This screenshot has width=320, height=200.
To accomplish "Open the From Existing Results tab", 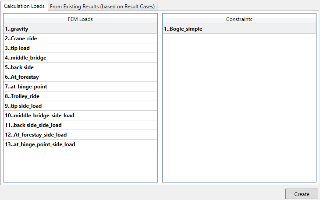I will pyautogui.click(x=102, y=7).
